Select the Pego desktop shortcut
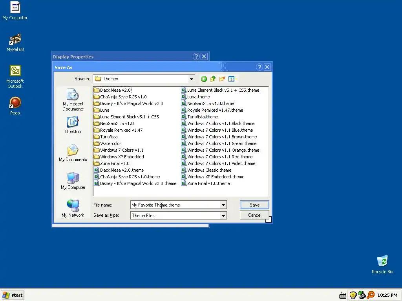 [15, 106]
